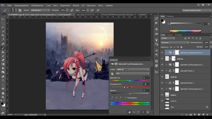Select the Crop tool
The height and width of the screenshot is (119, 212).
[3, 35]
